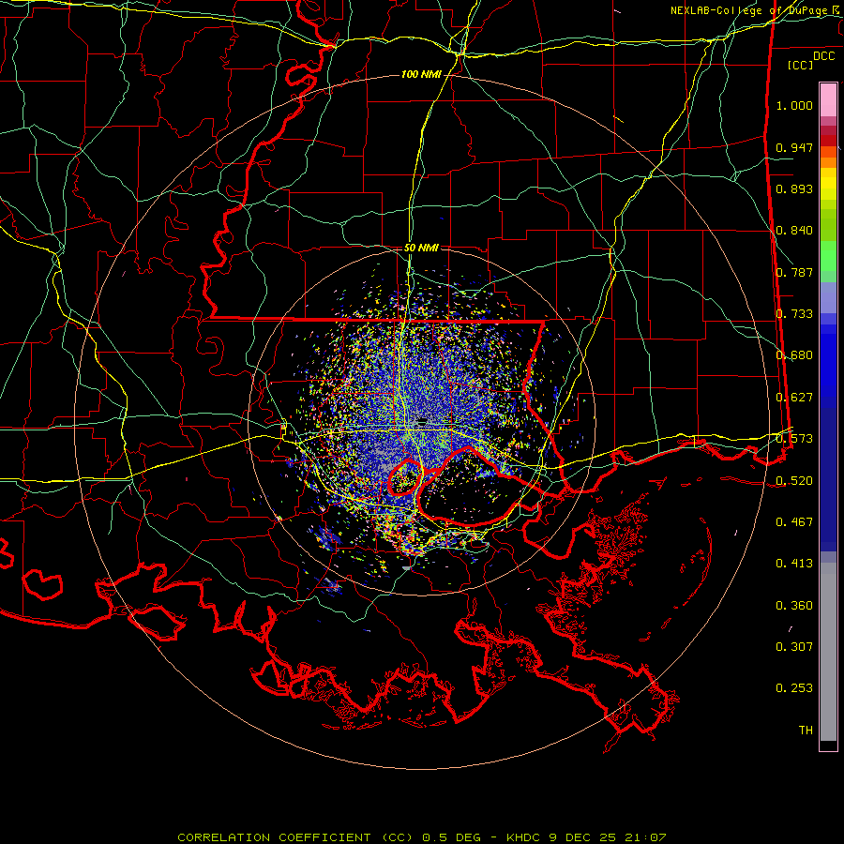Click the 21:07 timestamp in the caption
This screenshot has width=844, height=844.
click(x=645, y=837)
